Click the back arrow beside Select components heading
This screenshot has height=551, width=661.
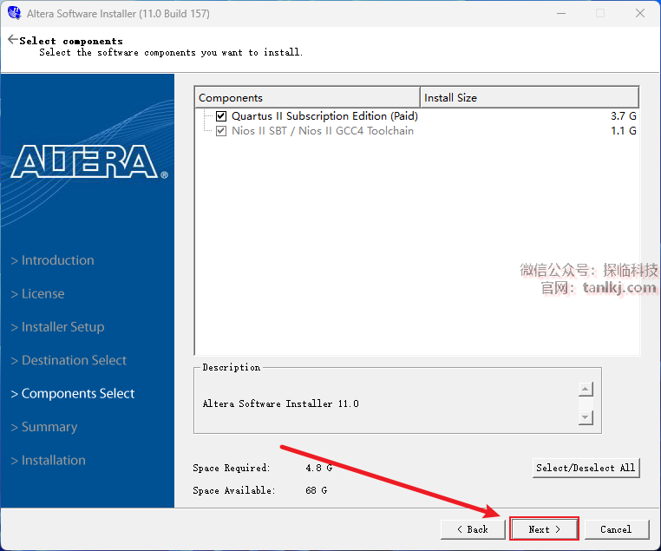[x=12, y=40]
